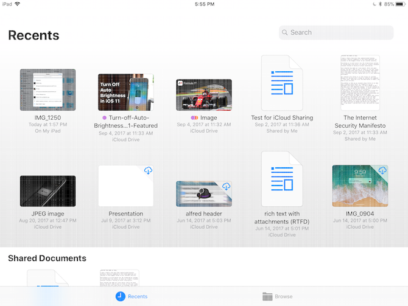Download Presentation via its cloud icon
Image resolution: width=408 pixels, height=306 pixels.
pos(148,171)
